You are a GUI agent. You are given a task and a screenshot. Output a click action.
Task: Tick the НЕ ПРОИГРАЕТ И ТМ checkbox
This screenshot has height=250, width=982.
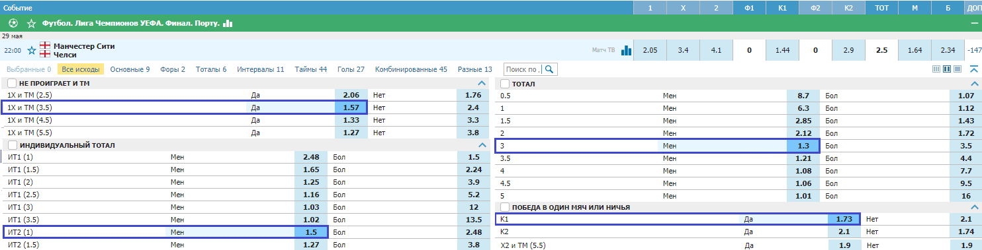[x=12, y=84]
